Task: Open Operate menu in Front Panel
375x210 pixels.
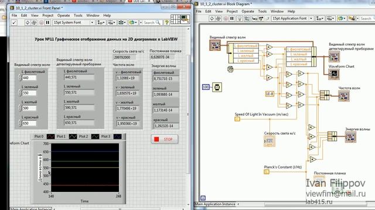Action: [x=64, y=16]
